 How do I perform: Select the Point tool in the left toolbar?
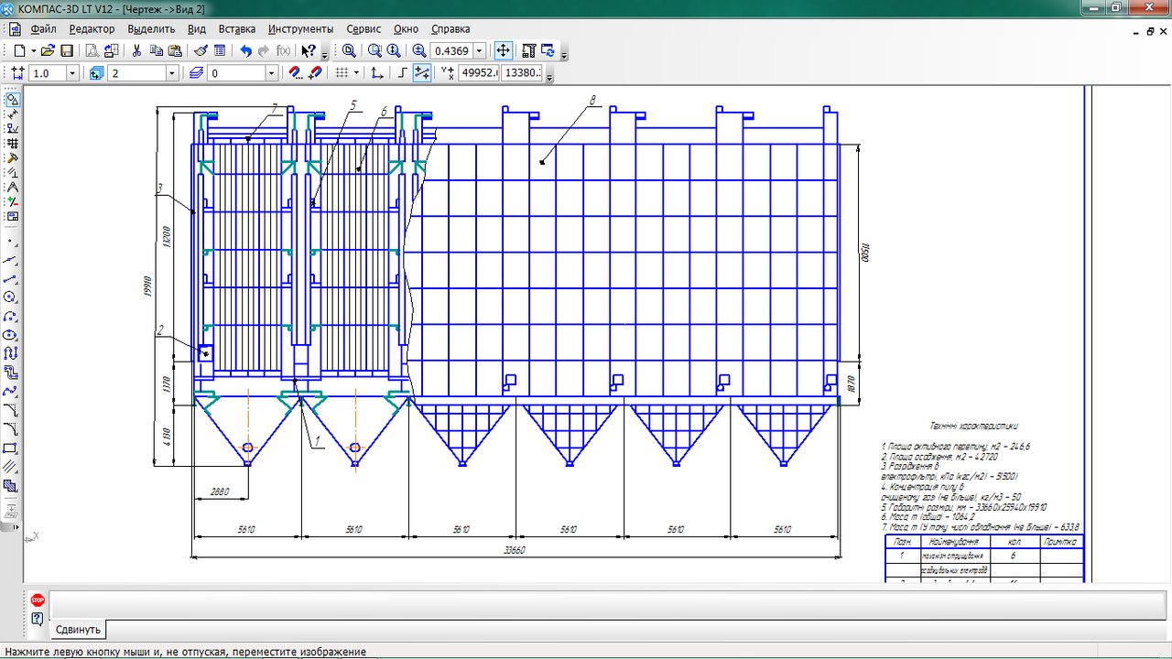tap(11, 242)
